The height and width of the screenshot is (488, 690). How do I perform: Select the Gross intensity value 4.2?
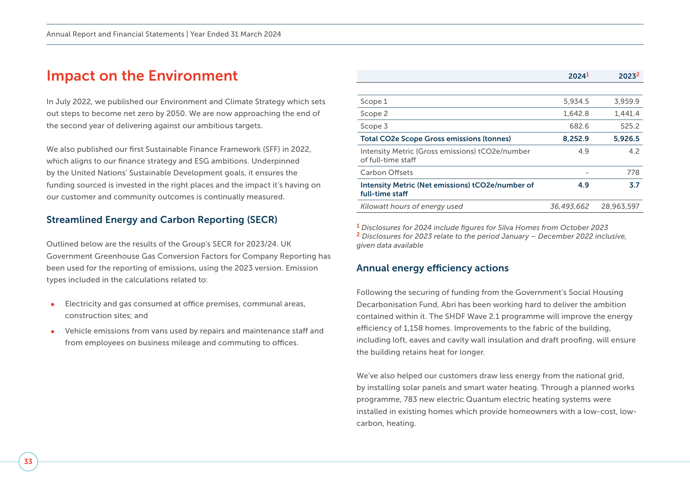pos(634,151)
